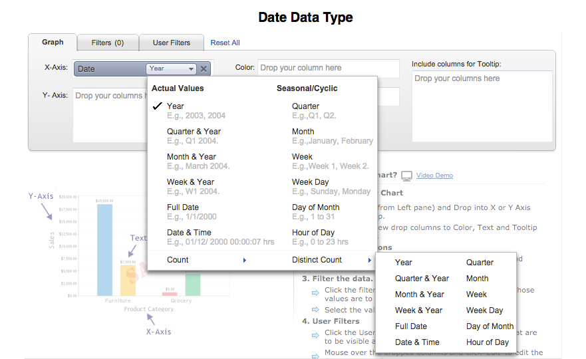Open the Video Demo link
Image resolution: width=586 pixels, height=359 pixels.
pos(434,176)
